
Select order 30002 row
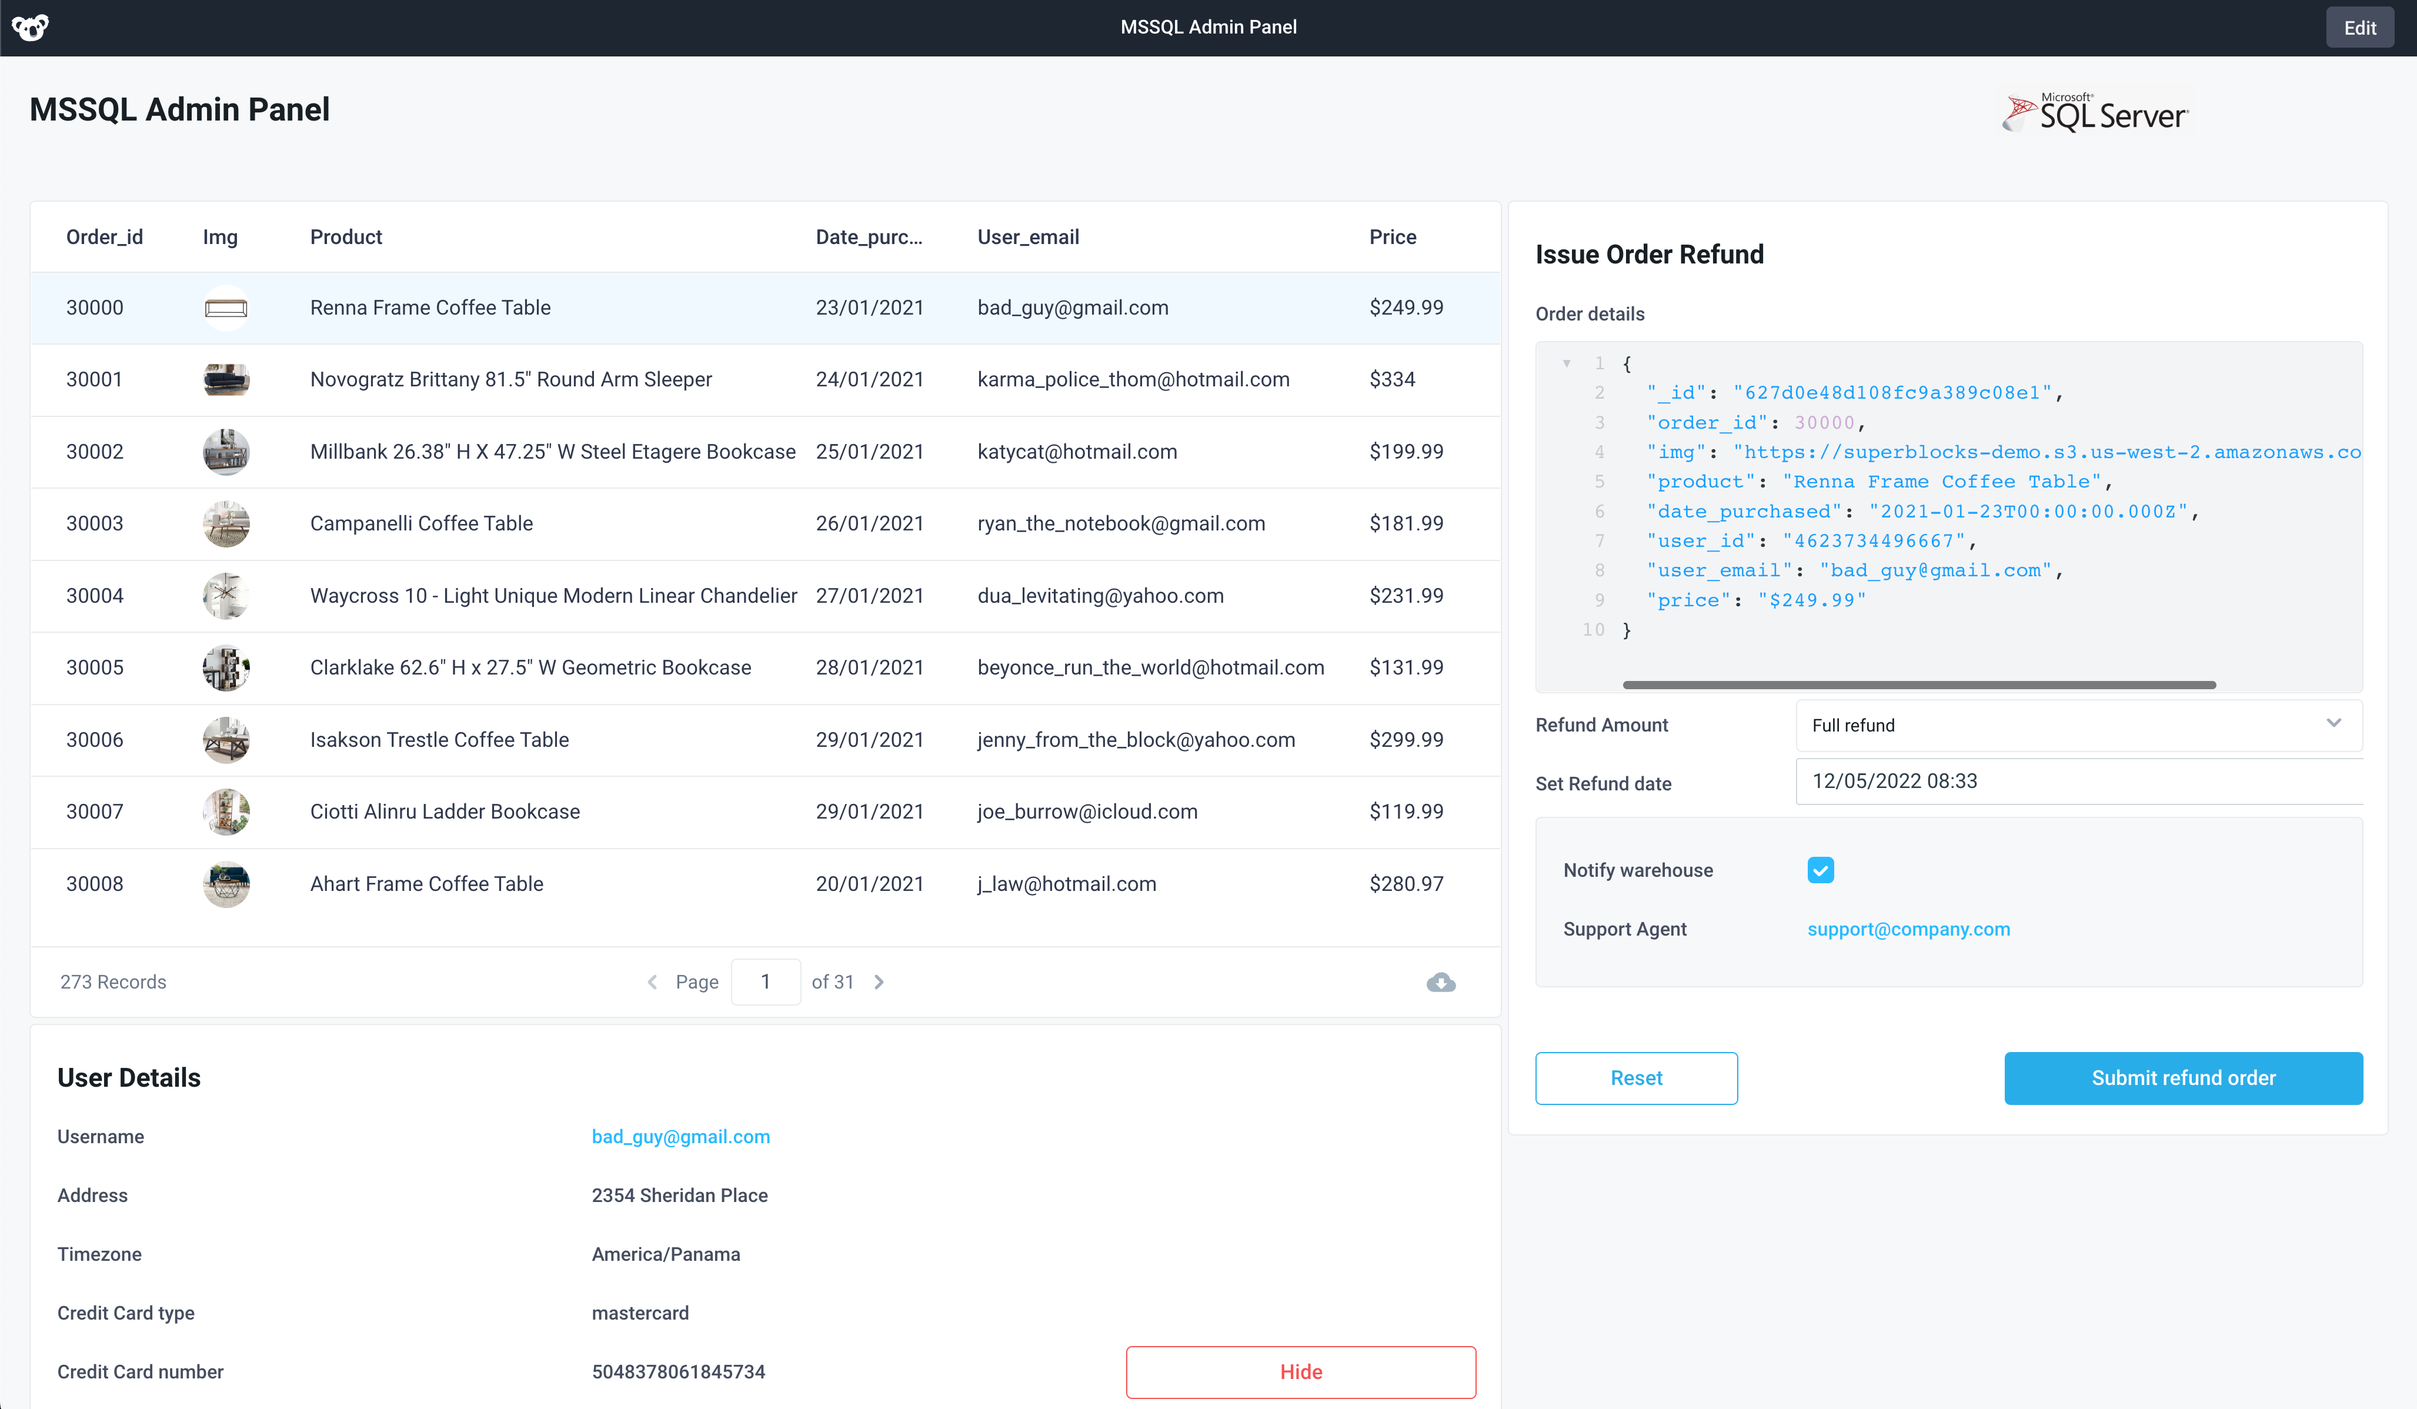click(x=766, y=452)
